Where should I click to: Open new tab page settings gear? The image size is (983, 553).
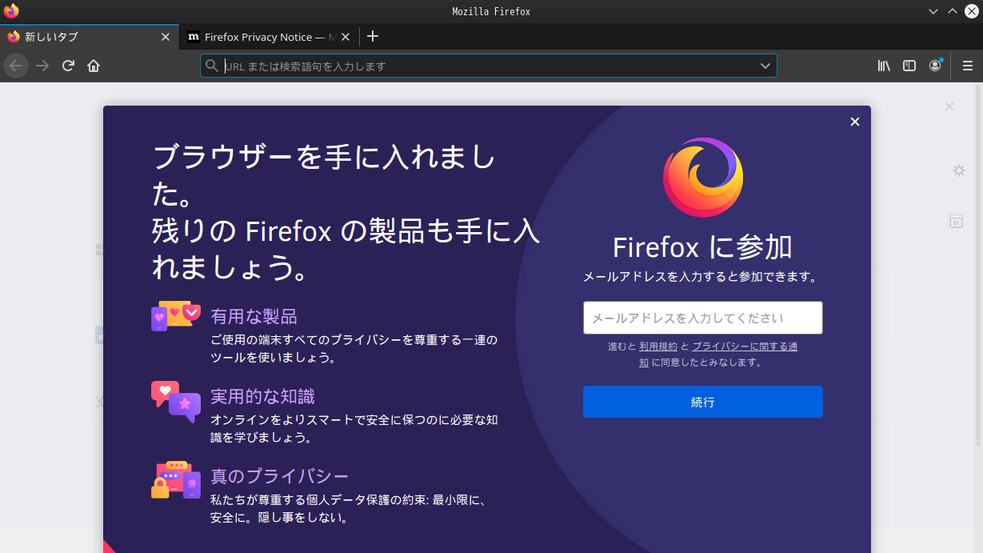click(958, 170)
